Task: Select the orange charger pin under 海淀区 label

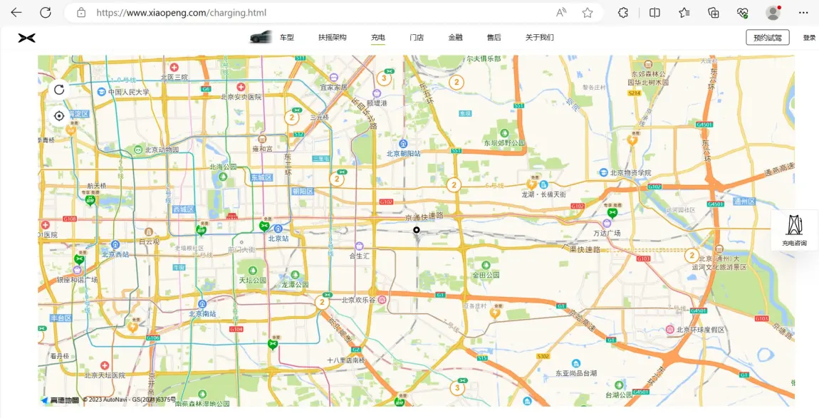Action: click(71, 129)
